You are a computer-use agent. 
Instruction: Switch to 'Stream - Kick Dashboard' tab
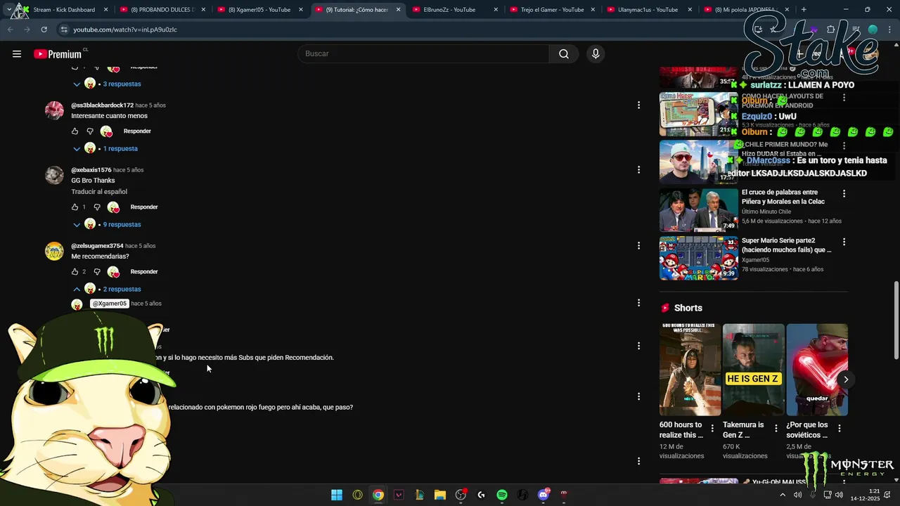[64, 10]
